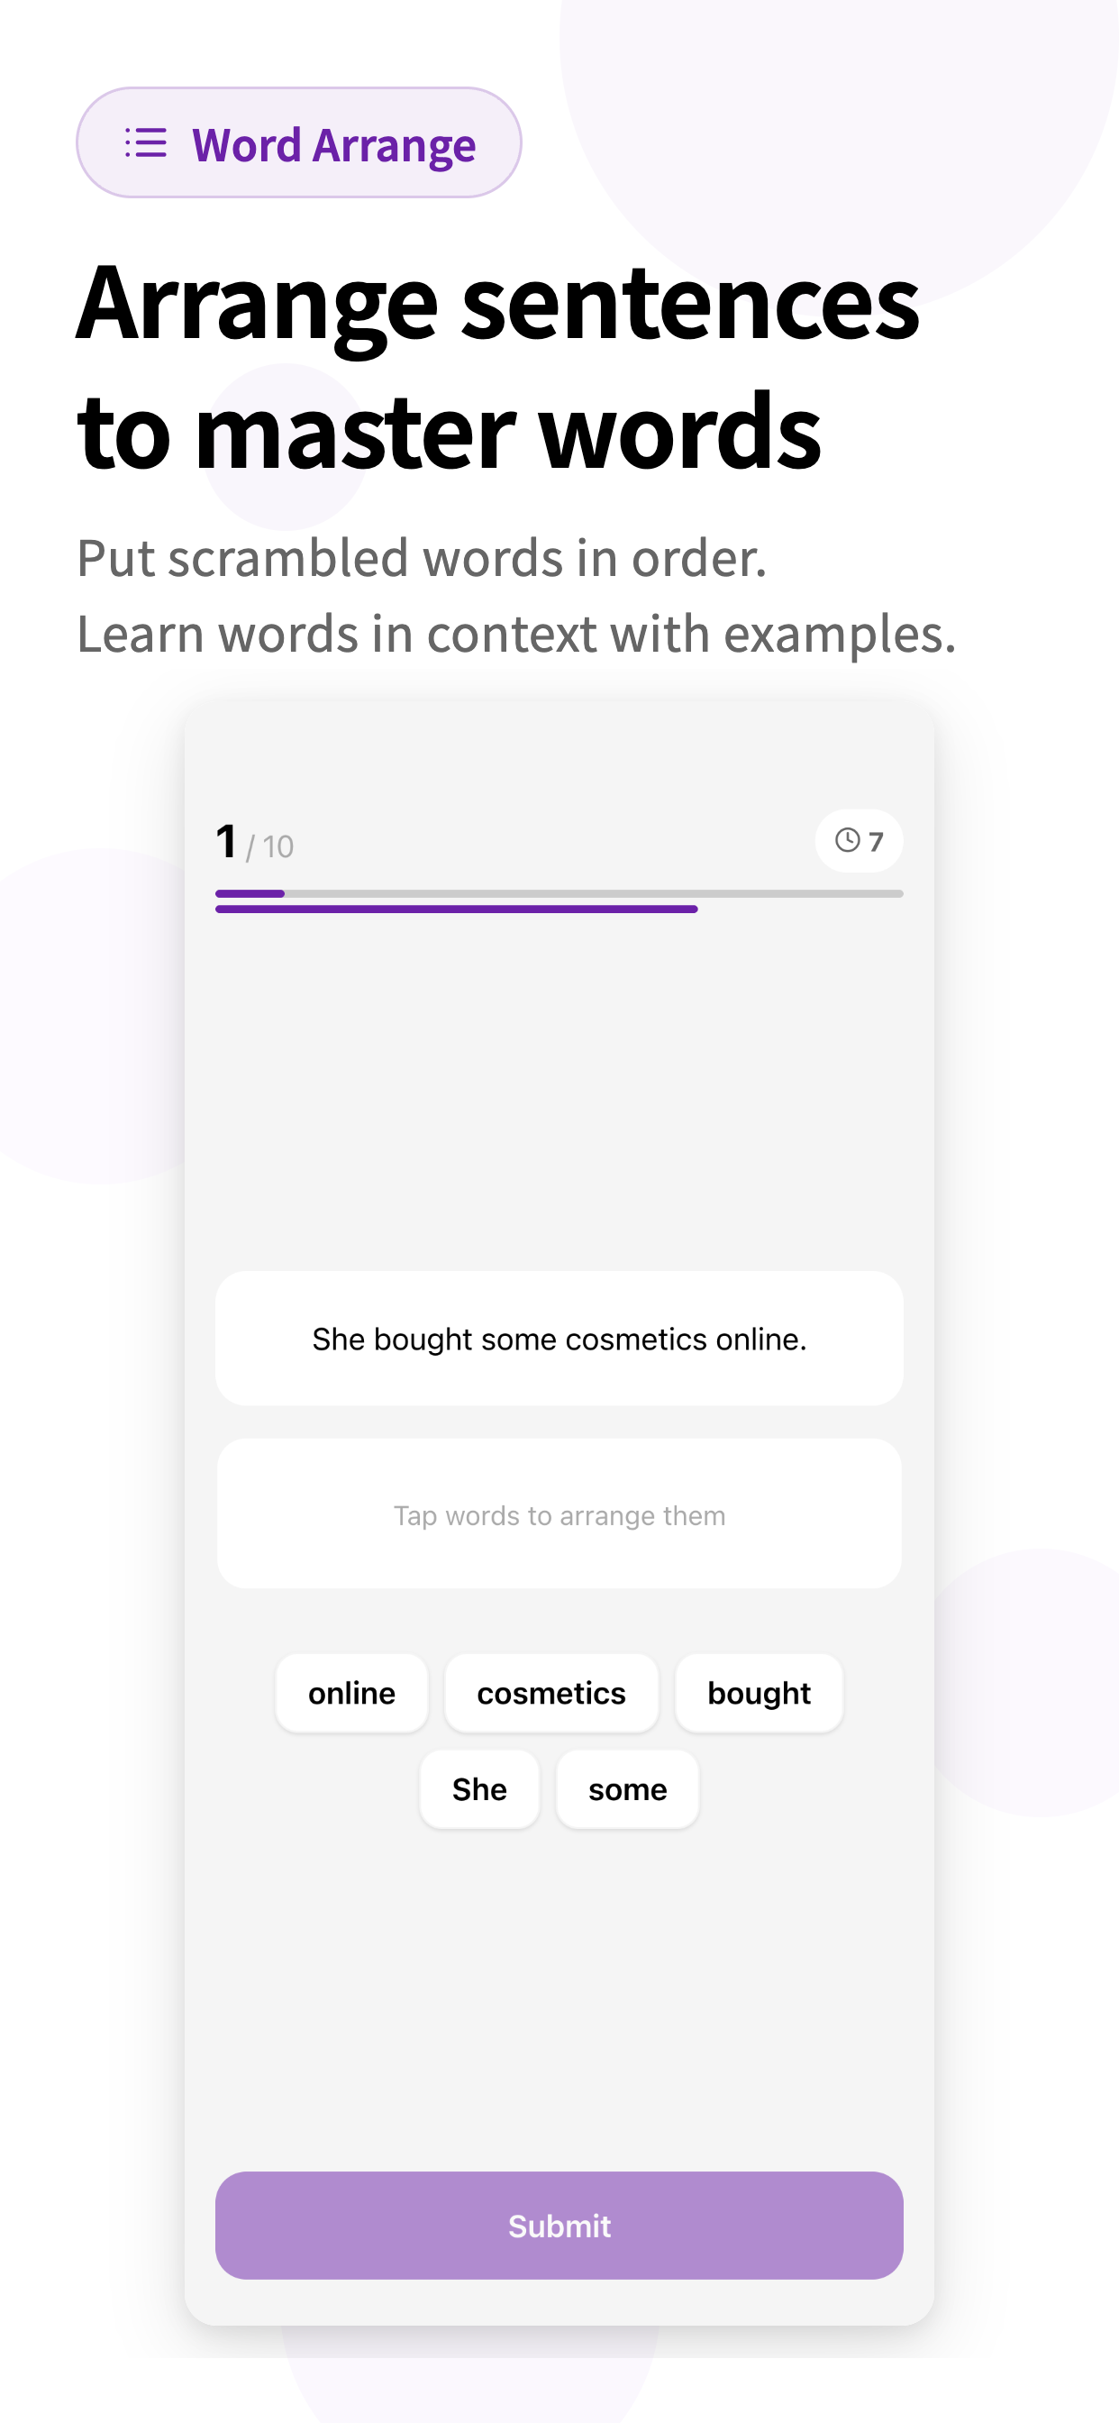Click the gray question progress bar
The height and width of the screenshot is (2423, 1119).
tap(559, 893)
